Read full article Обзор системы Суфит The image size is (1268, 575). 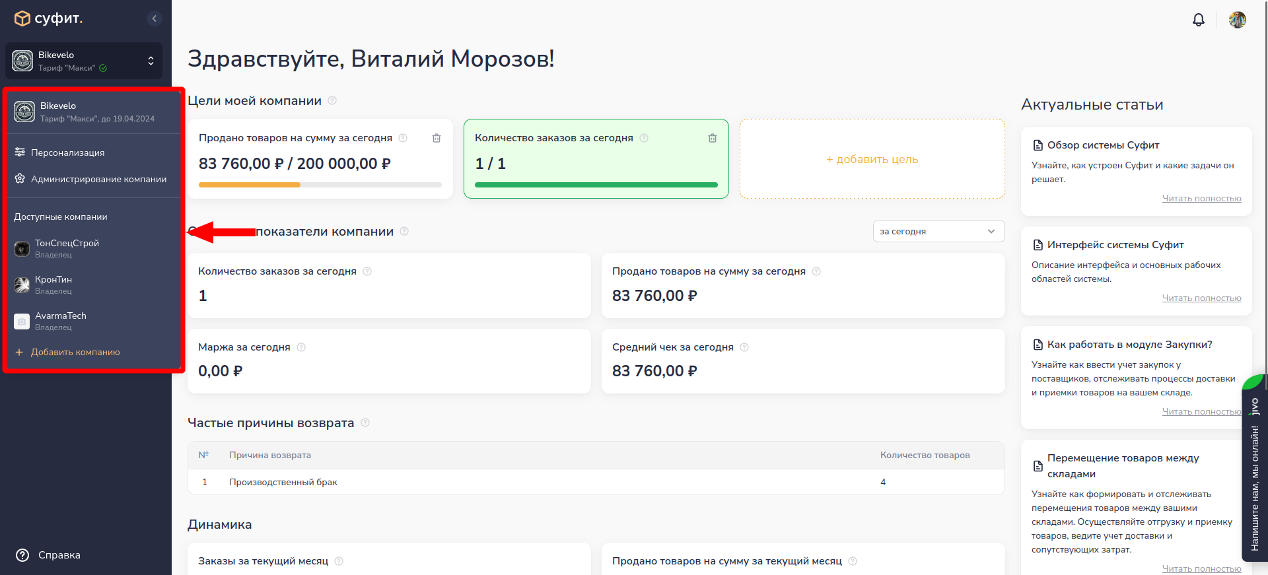1201,198
